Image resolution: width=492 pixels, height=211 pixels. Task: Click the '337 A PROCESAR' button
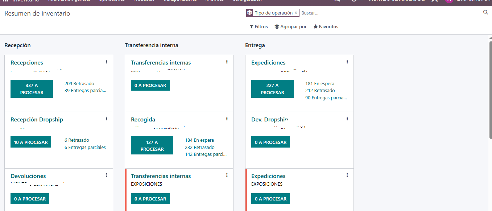pos(32,89)
